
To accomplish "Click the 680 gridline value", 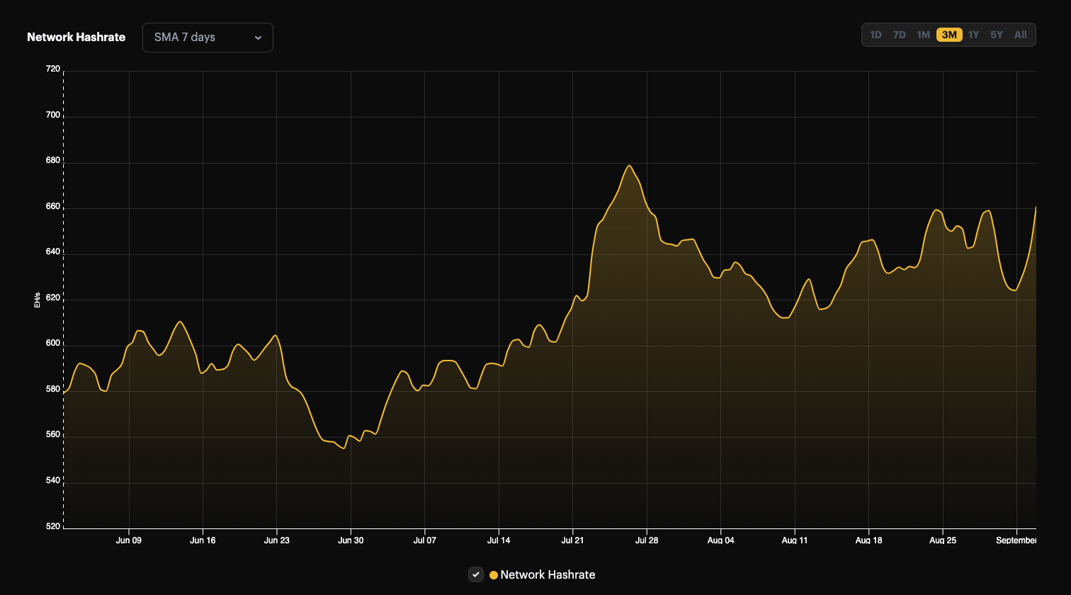I will tap(52, 159).
